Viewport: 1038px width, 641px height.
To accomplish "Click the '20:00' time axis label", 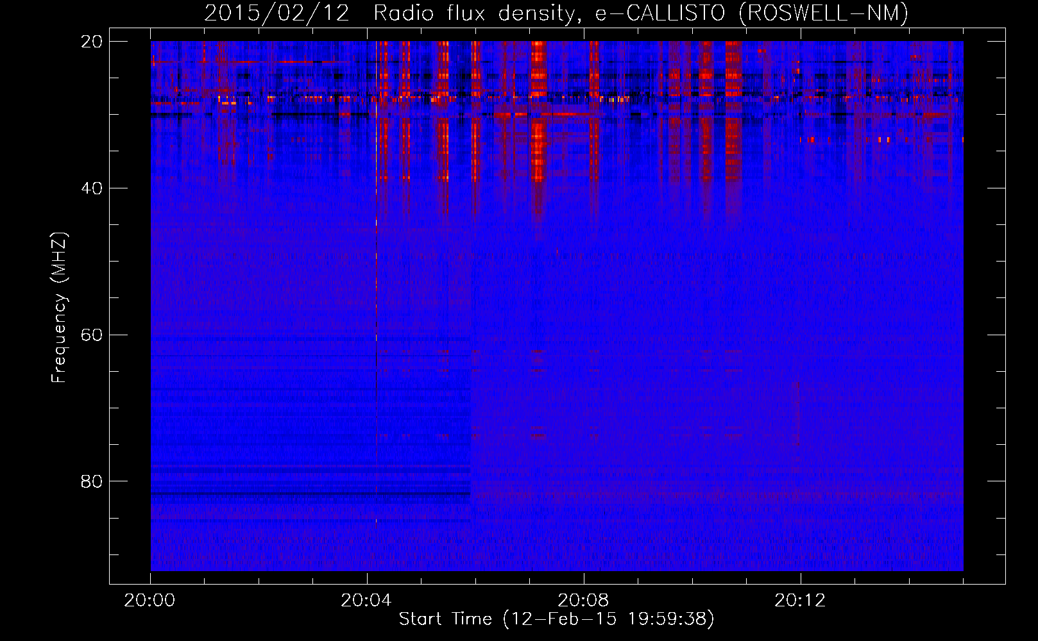I will 149,601.
